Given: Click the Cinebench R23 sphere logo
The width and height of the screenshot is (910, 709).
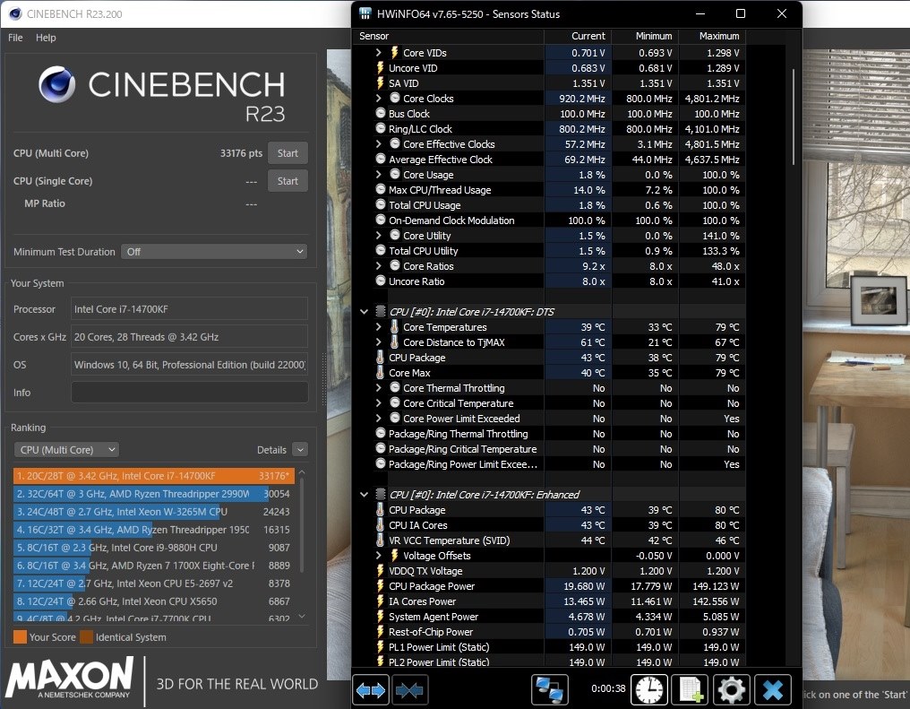Looking at the screenshot, I should pyautogui.click(x=57, y=85).
